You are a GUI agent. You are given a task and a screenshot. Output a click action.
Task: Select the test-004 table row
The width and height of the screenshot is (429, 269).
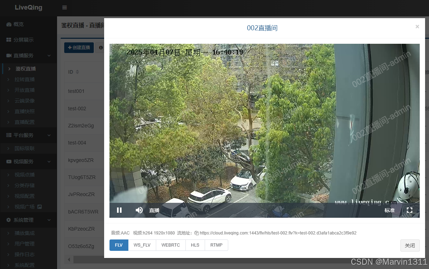point(84,143)
